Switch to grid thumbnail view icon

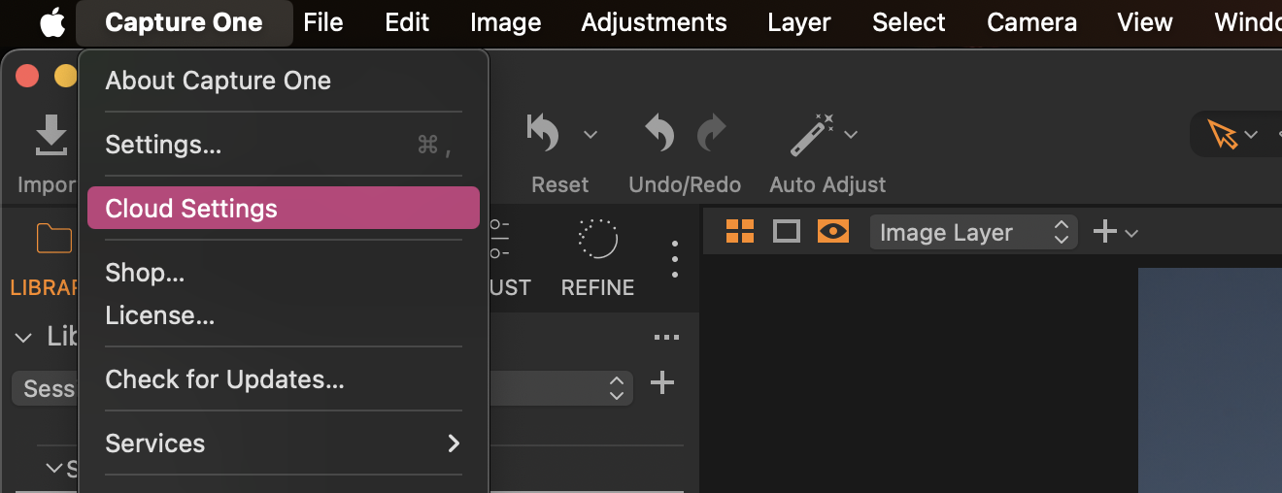740,231
